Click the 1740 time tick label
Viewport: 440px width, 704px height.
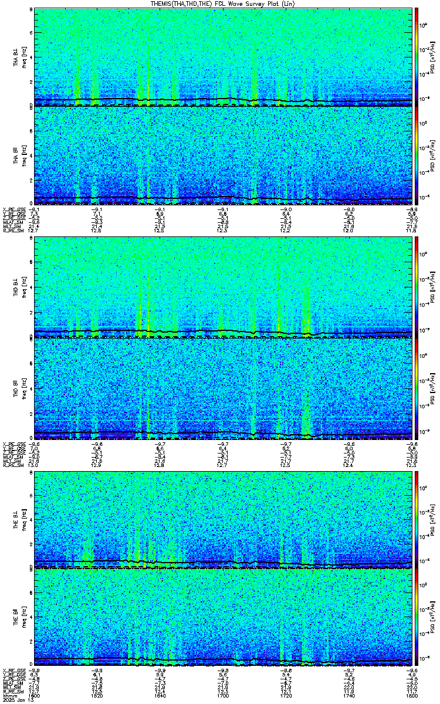tap(350, 696)
